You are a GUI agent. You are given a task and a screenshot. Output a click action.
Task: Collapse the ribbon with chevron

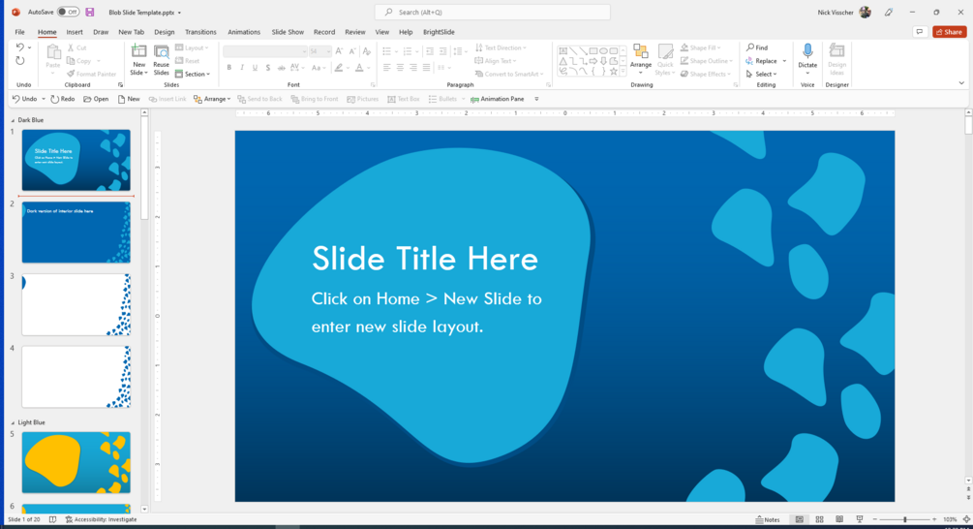[961, 83]
